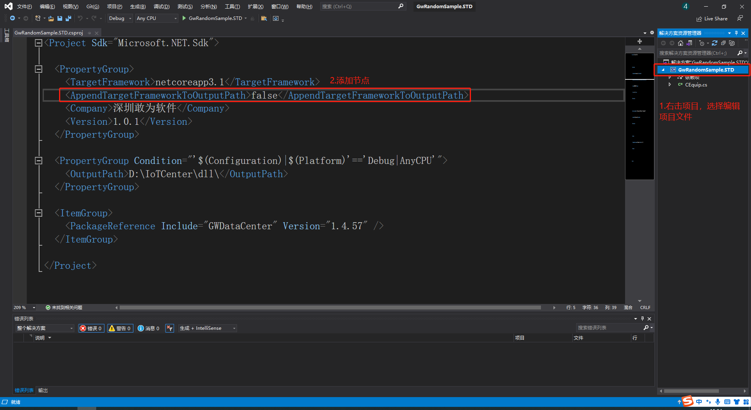Open the 生成(B) Build menu
Screen dimensions: 751x410
pos(138,6)
